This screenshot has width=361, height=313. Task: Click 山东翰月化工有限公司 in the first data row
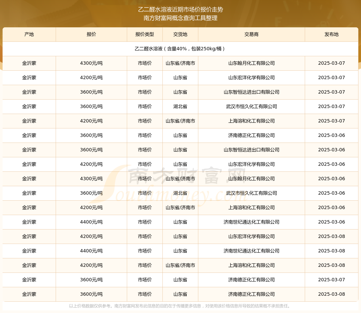point(251,63)
